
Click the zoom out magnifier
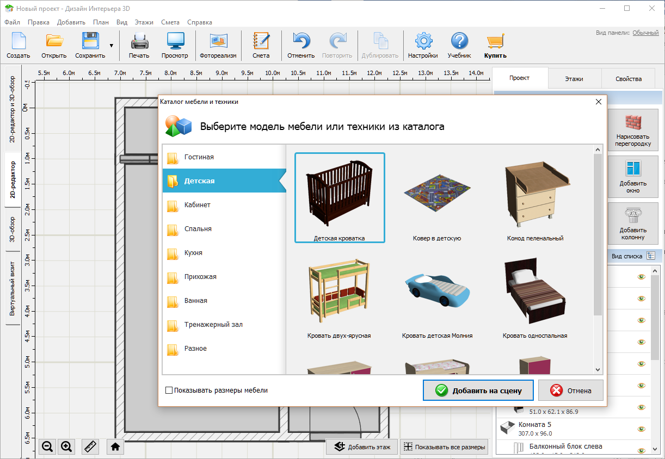47,446
